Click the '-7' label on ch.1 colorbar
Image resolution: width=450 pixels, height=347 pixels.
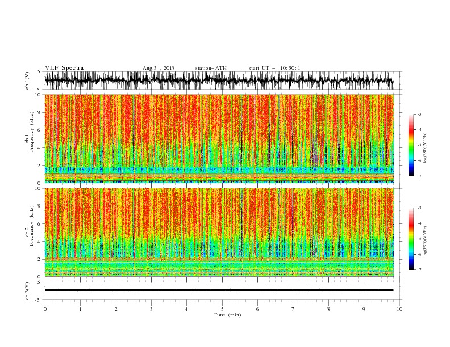coord(419,176)
